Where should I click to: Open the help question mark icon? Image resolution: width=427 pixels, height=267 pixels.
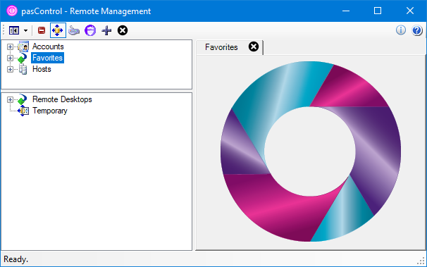click(417, 30)
